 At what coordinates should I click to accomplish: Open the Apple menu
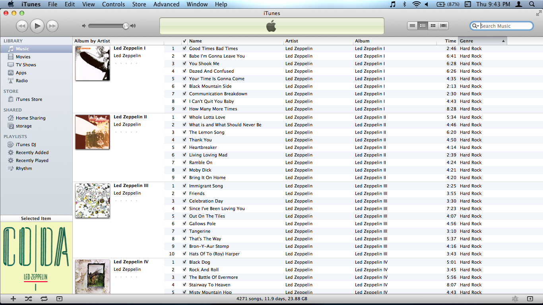coord(11,4)
